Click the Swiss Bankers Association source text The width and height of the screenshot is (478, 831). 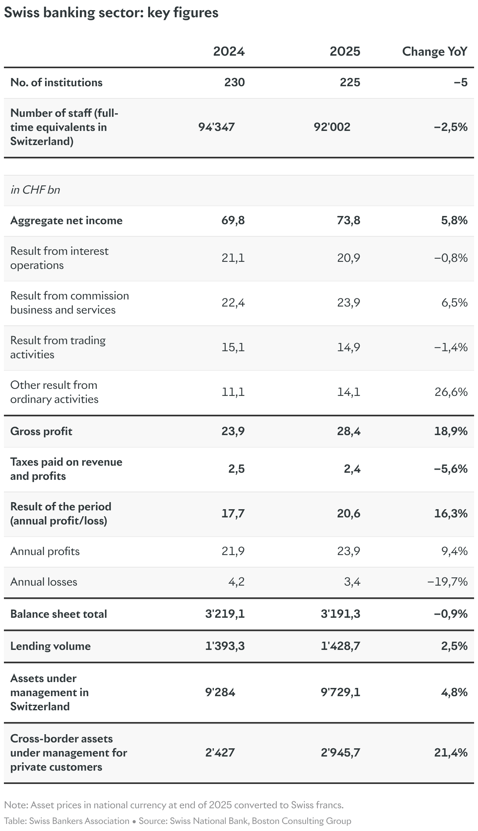click(x=79, y=821)
